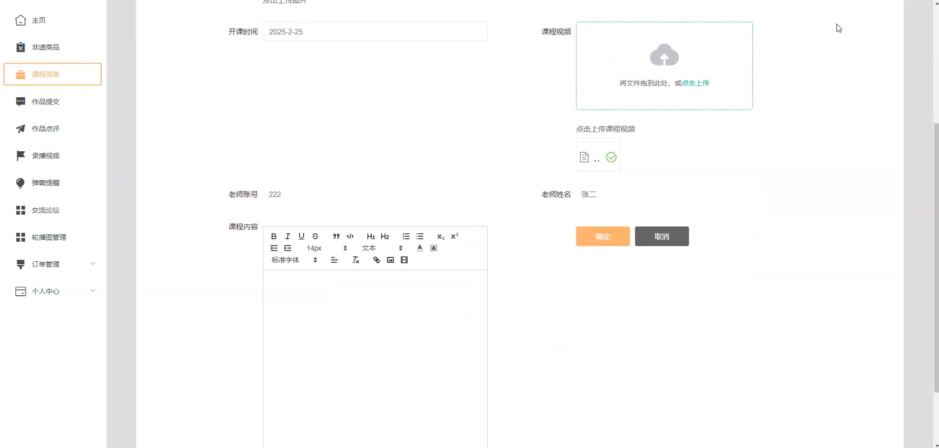Click the 点击上传 upload link
The height and width of the screenshot is (448, 939).
click(x=695, y=83)
